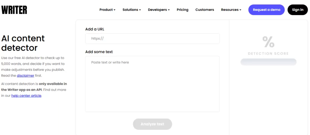Click the Add a URL label

pyautogui.click(x=95, y=29)
